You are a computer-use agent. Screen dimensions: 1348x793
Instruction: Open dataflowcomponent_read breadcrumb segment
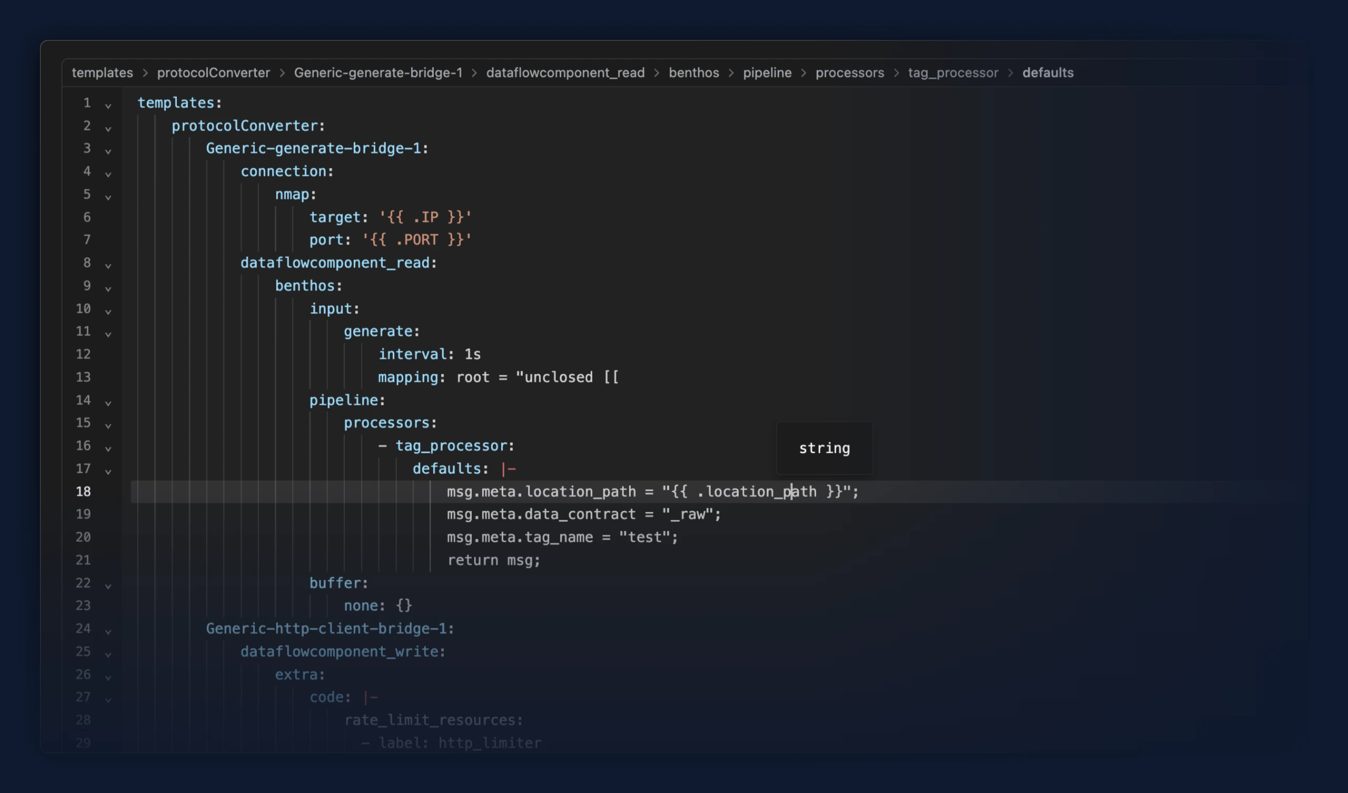point(566,73)
